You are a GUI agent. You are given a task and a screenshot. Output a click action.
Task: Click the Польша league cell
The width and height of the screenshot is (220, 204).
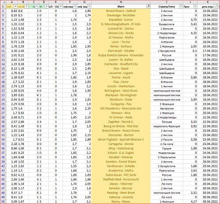[x=167, y=122]
